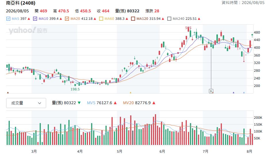Enable the MA120 moving average checkbox
Screen dimensions: 267x161
[x=133, y=19]
